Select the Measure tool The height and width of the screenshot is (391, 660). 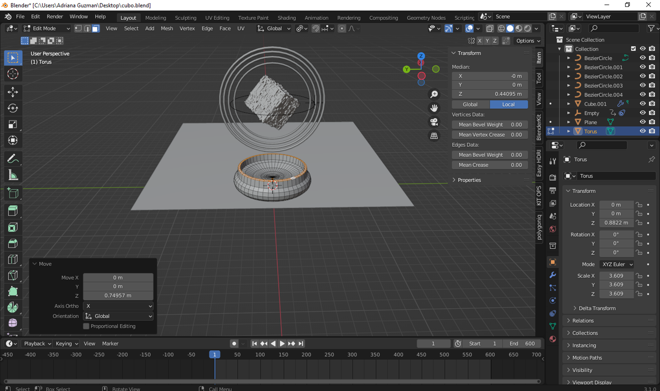[x=13, y=175]
